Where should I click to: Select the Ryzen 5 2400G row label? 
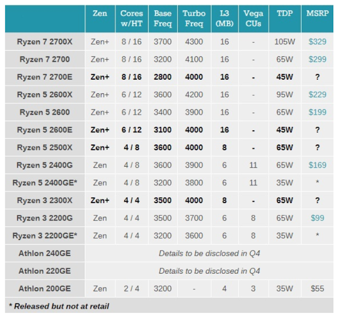pos(44,165)
